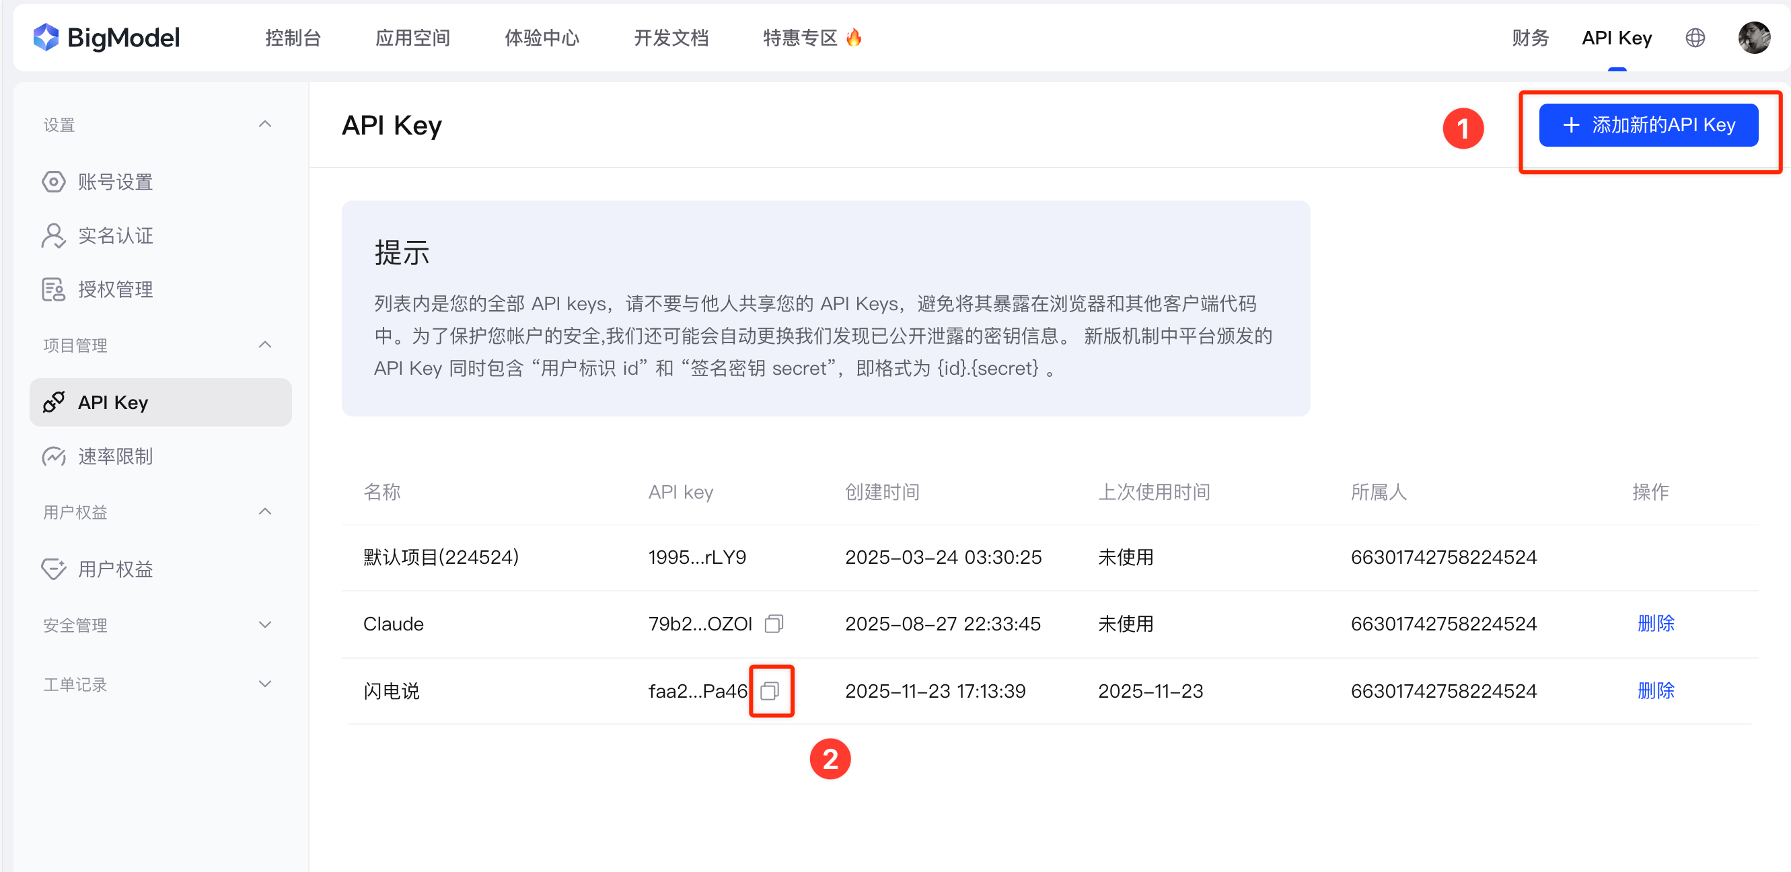Open 开发文档 in top navigation
Image resolution: width=1791 pixels, height=872 pixels.
tap(671, 38)
